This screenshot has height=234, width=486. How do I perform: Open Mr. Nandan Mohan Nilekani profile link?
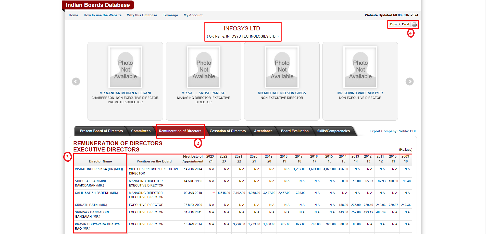pyautogui.click(x=125, y=93)
